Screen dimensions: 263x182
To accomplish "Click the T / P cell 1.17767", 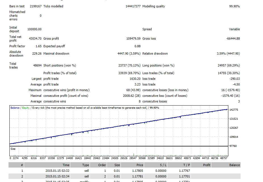I will tap(184, 171).
